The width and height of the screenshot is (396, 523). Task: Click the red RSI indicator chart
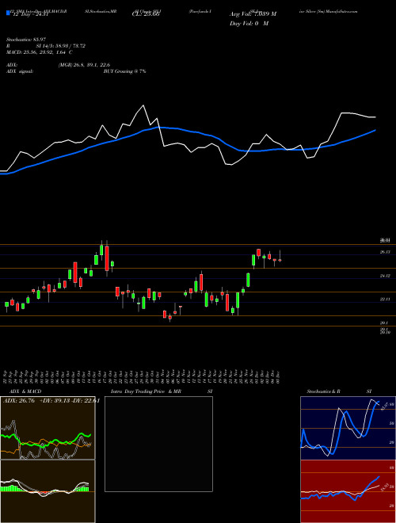coord(348,491)
